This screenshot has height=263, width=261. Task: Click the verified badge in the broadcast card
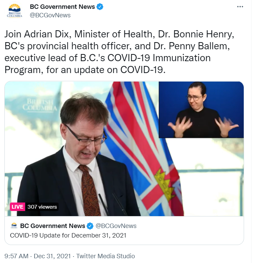point(90,226)
